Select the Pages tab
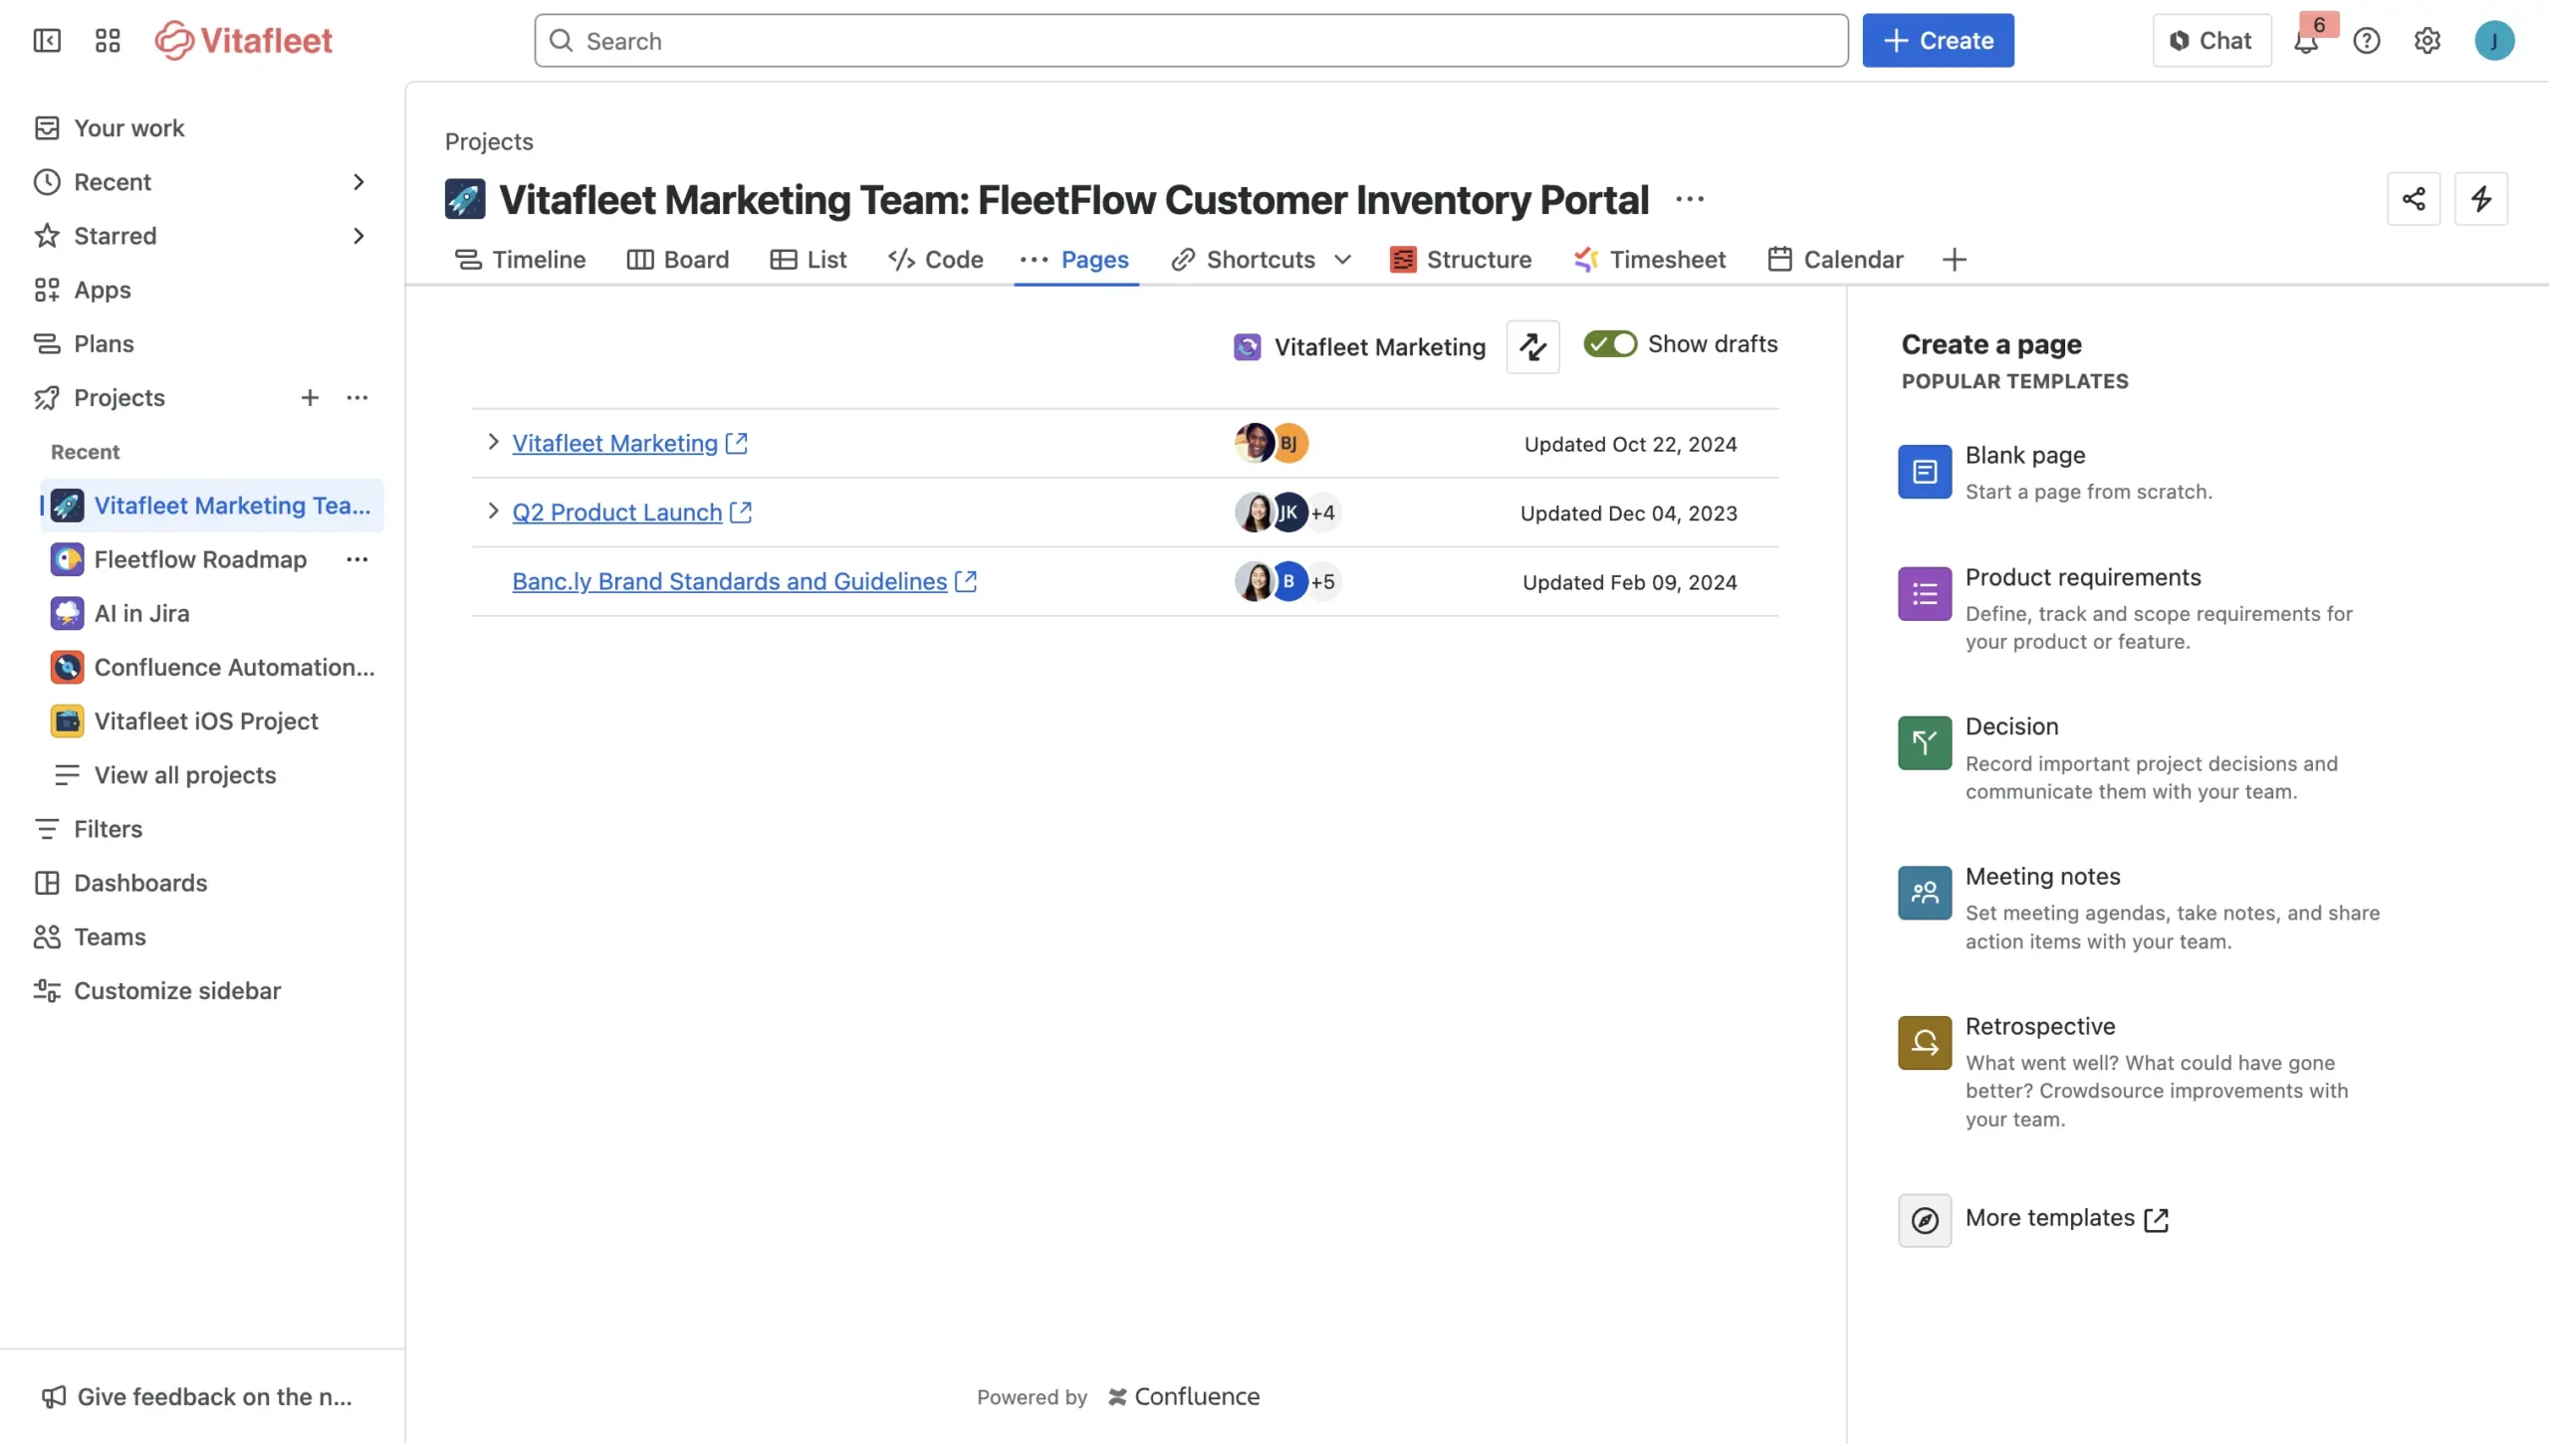Viewport: 2549px width, 1444px height. [x=1075, y=260]
